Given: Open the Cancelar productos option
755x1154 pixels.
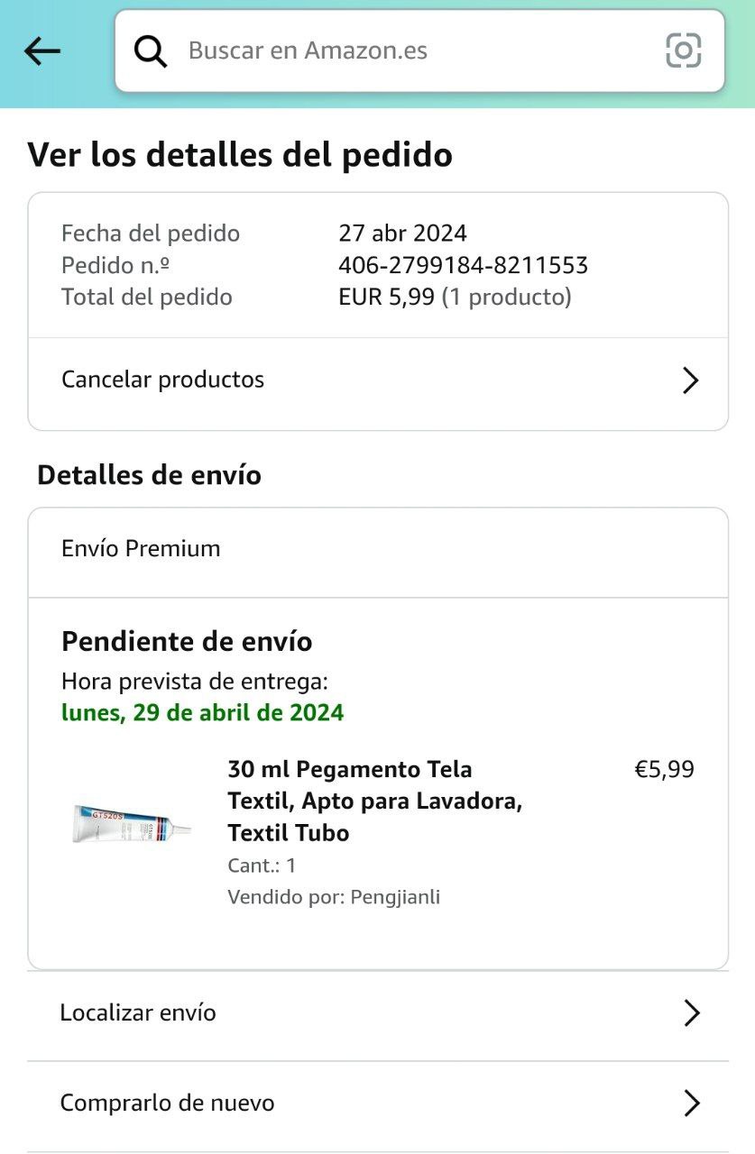Looking at the screenshot, I should tap(162, 380).
